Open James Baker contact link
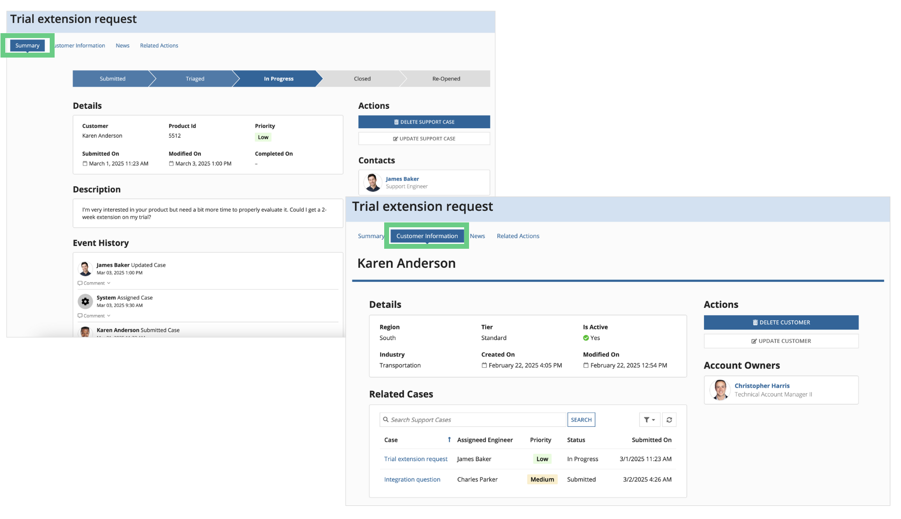The image size is (901, 519). tap(402, 179)
